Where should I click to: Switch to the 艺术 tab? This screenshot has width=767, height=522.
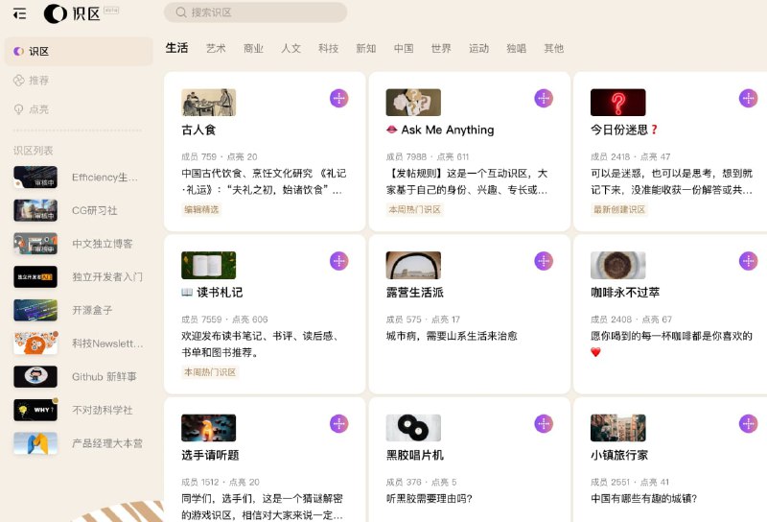216,49
